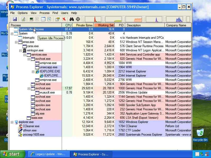Click the binoculars Find handle icon
Screen dimensions: 211x158
pyautogui.click(x=71, y=19)
